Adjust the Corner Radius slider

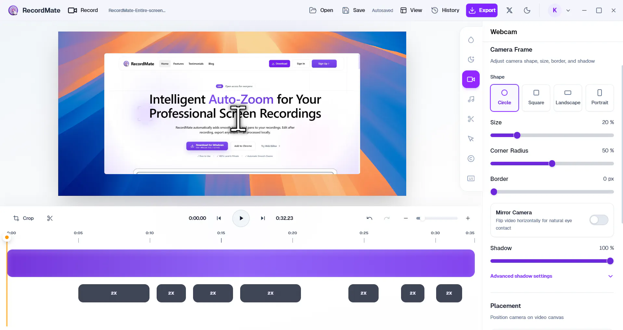pyautogui.click(x=552, y=163)
